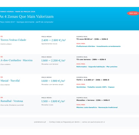The height and width of the screenshot is (135, 139).
Task: Click the ideal-for line ending "Mar próximo"
Action: [x=97, y=67]
